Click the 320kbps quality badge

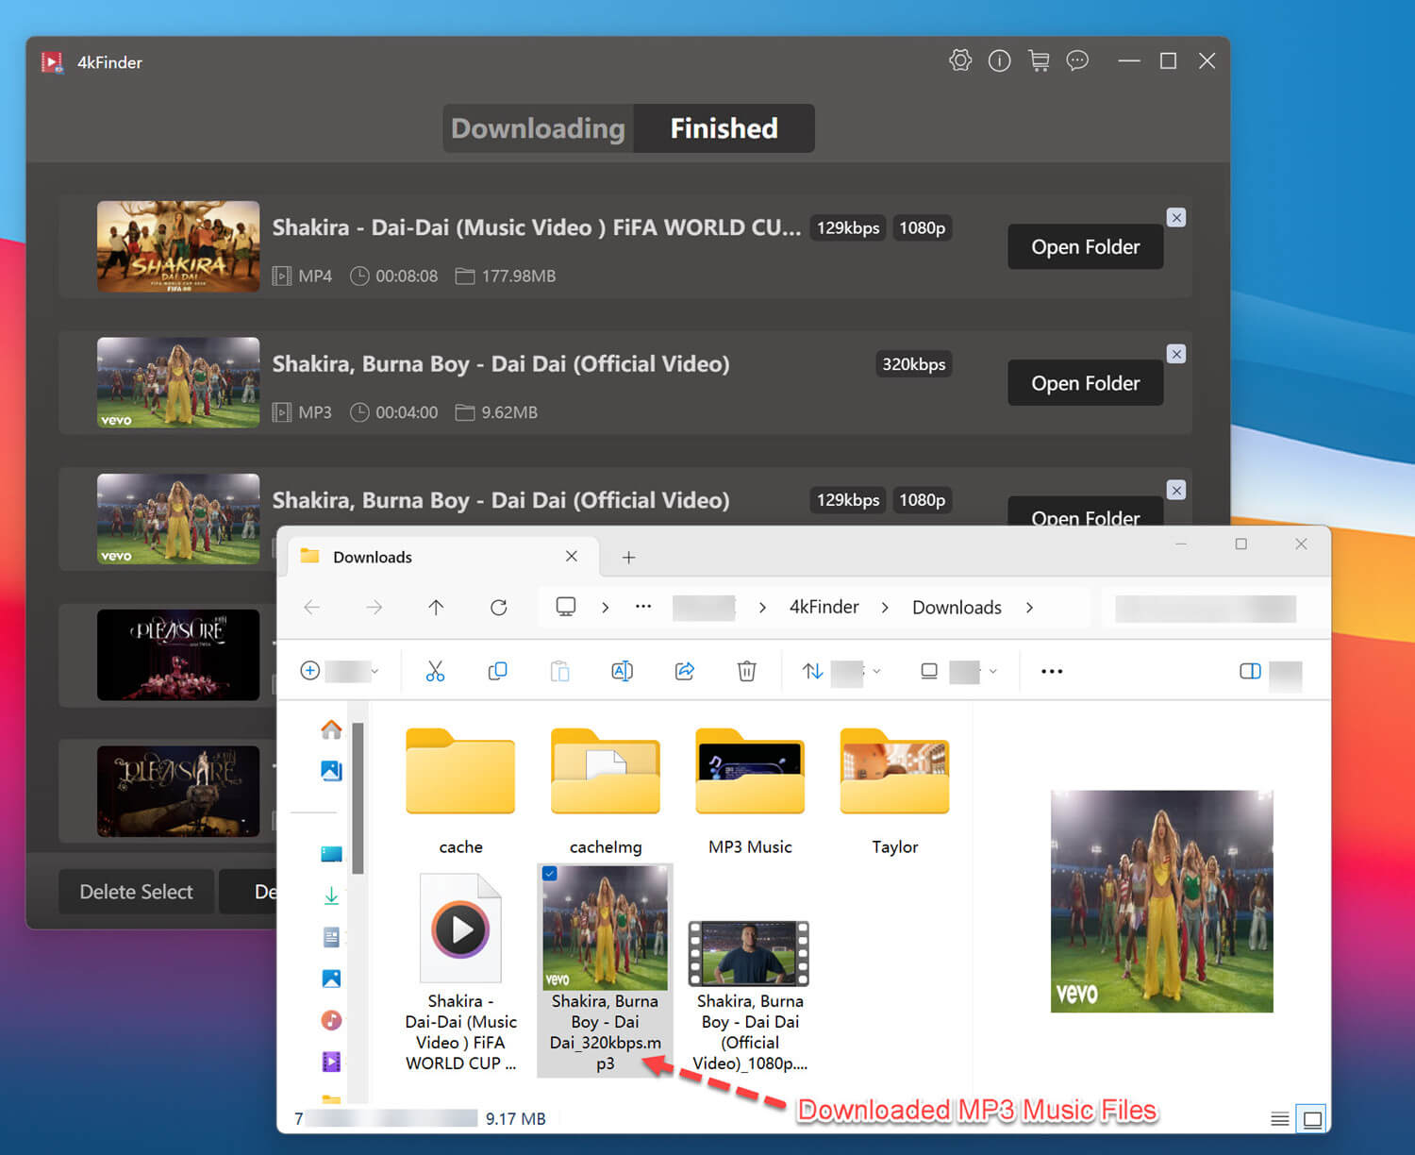click(x=913, y=364)
